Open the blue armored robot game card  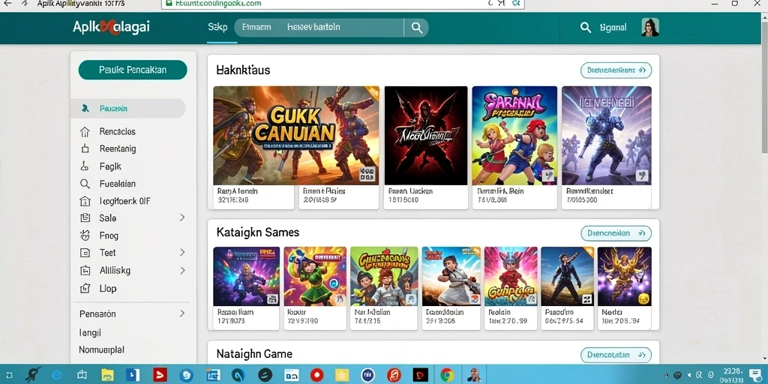click(x=606, y=136)
